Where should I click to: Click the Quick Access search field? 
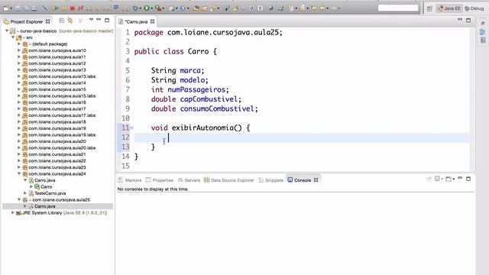click(398, 8)
